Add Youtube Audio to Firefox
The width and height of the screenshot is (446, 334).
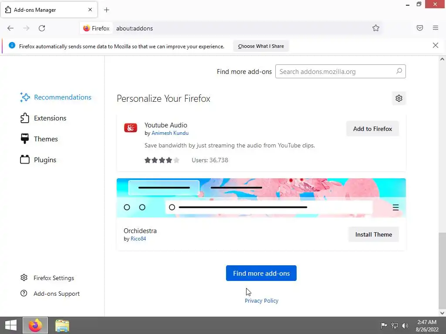pos(372,129)
